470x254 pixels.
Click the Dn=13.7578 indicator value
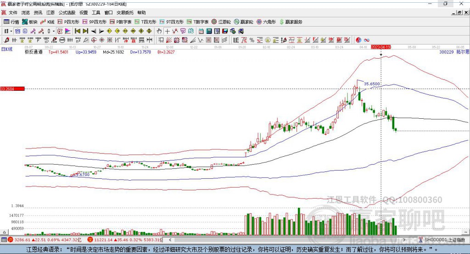point(140,52)
